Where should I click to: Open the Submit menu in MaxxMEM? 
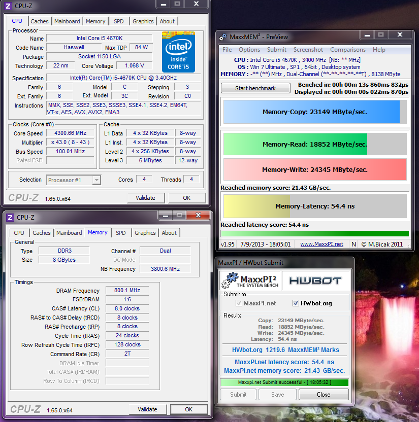pyautogui.click(x=277, y=50)
